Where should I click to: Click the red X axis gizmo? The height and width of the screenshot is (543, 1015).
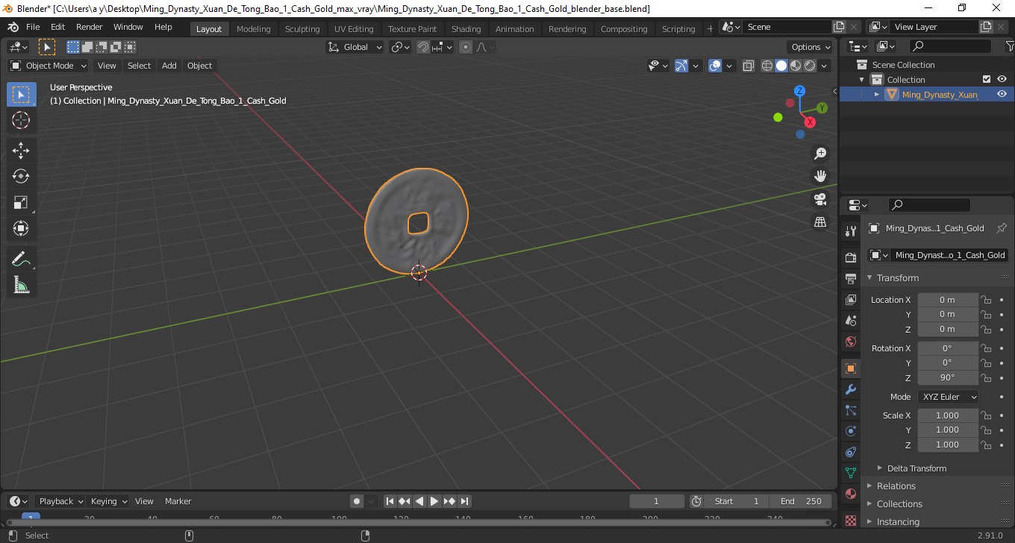pos(810,122)
